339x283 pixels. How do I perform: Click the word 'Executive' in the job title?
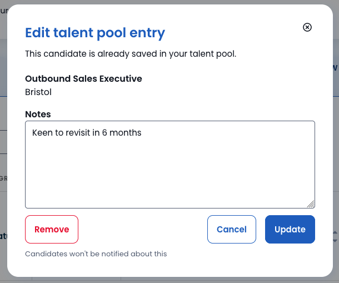click(x=121, y=79)
